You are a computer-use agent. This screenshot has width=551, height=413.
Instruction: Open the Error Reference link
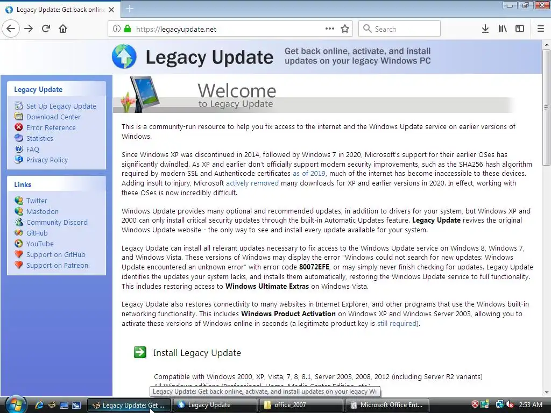pos(51,128)
